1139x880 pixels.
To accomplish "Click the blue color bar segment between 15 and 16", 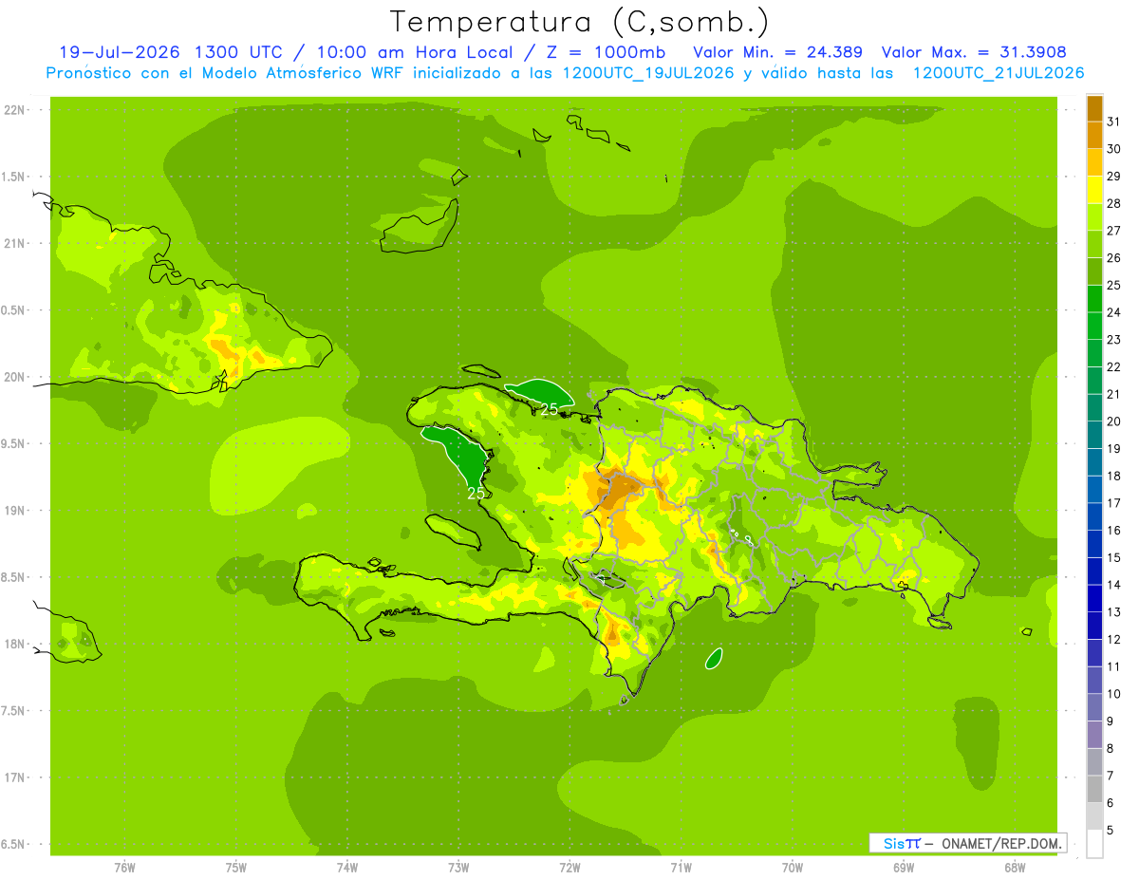I will (x=1094, y=545).
